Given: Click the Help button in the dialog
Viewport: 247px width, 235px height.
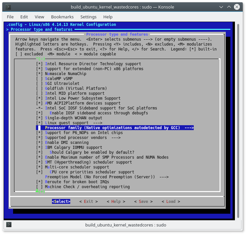Looking at the screenshot, I should [x=116, y=201].
